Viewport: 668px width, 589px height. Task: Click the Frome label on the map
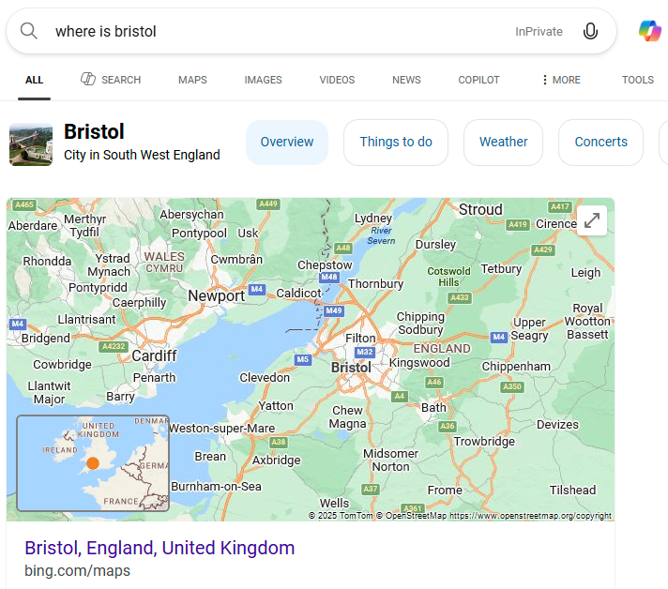coord(445,491)
